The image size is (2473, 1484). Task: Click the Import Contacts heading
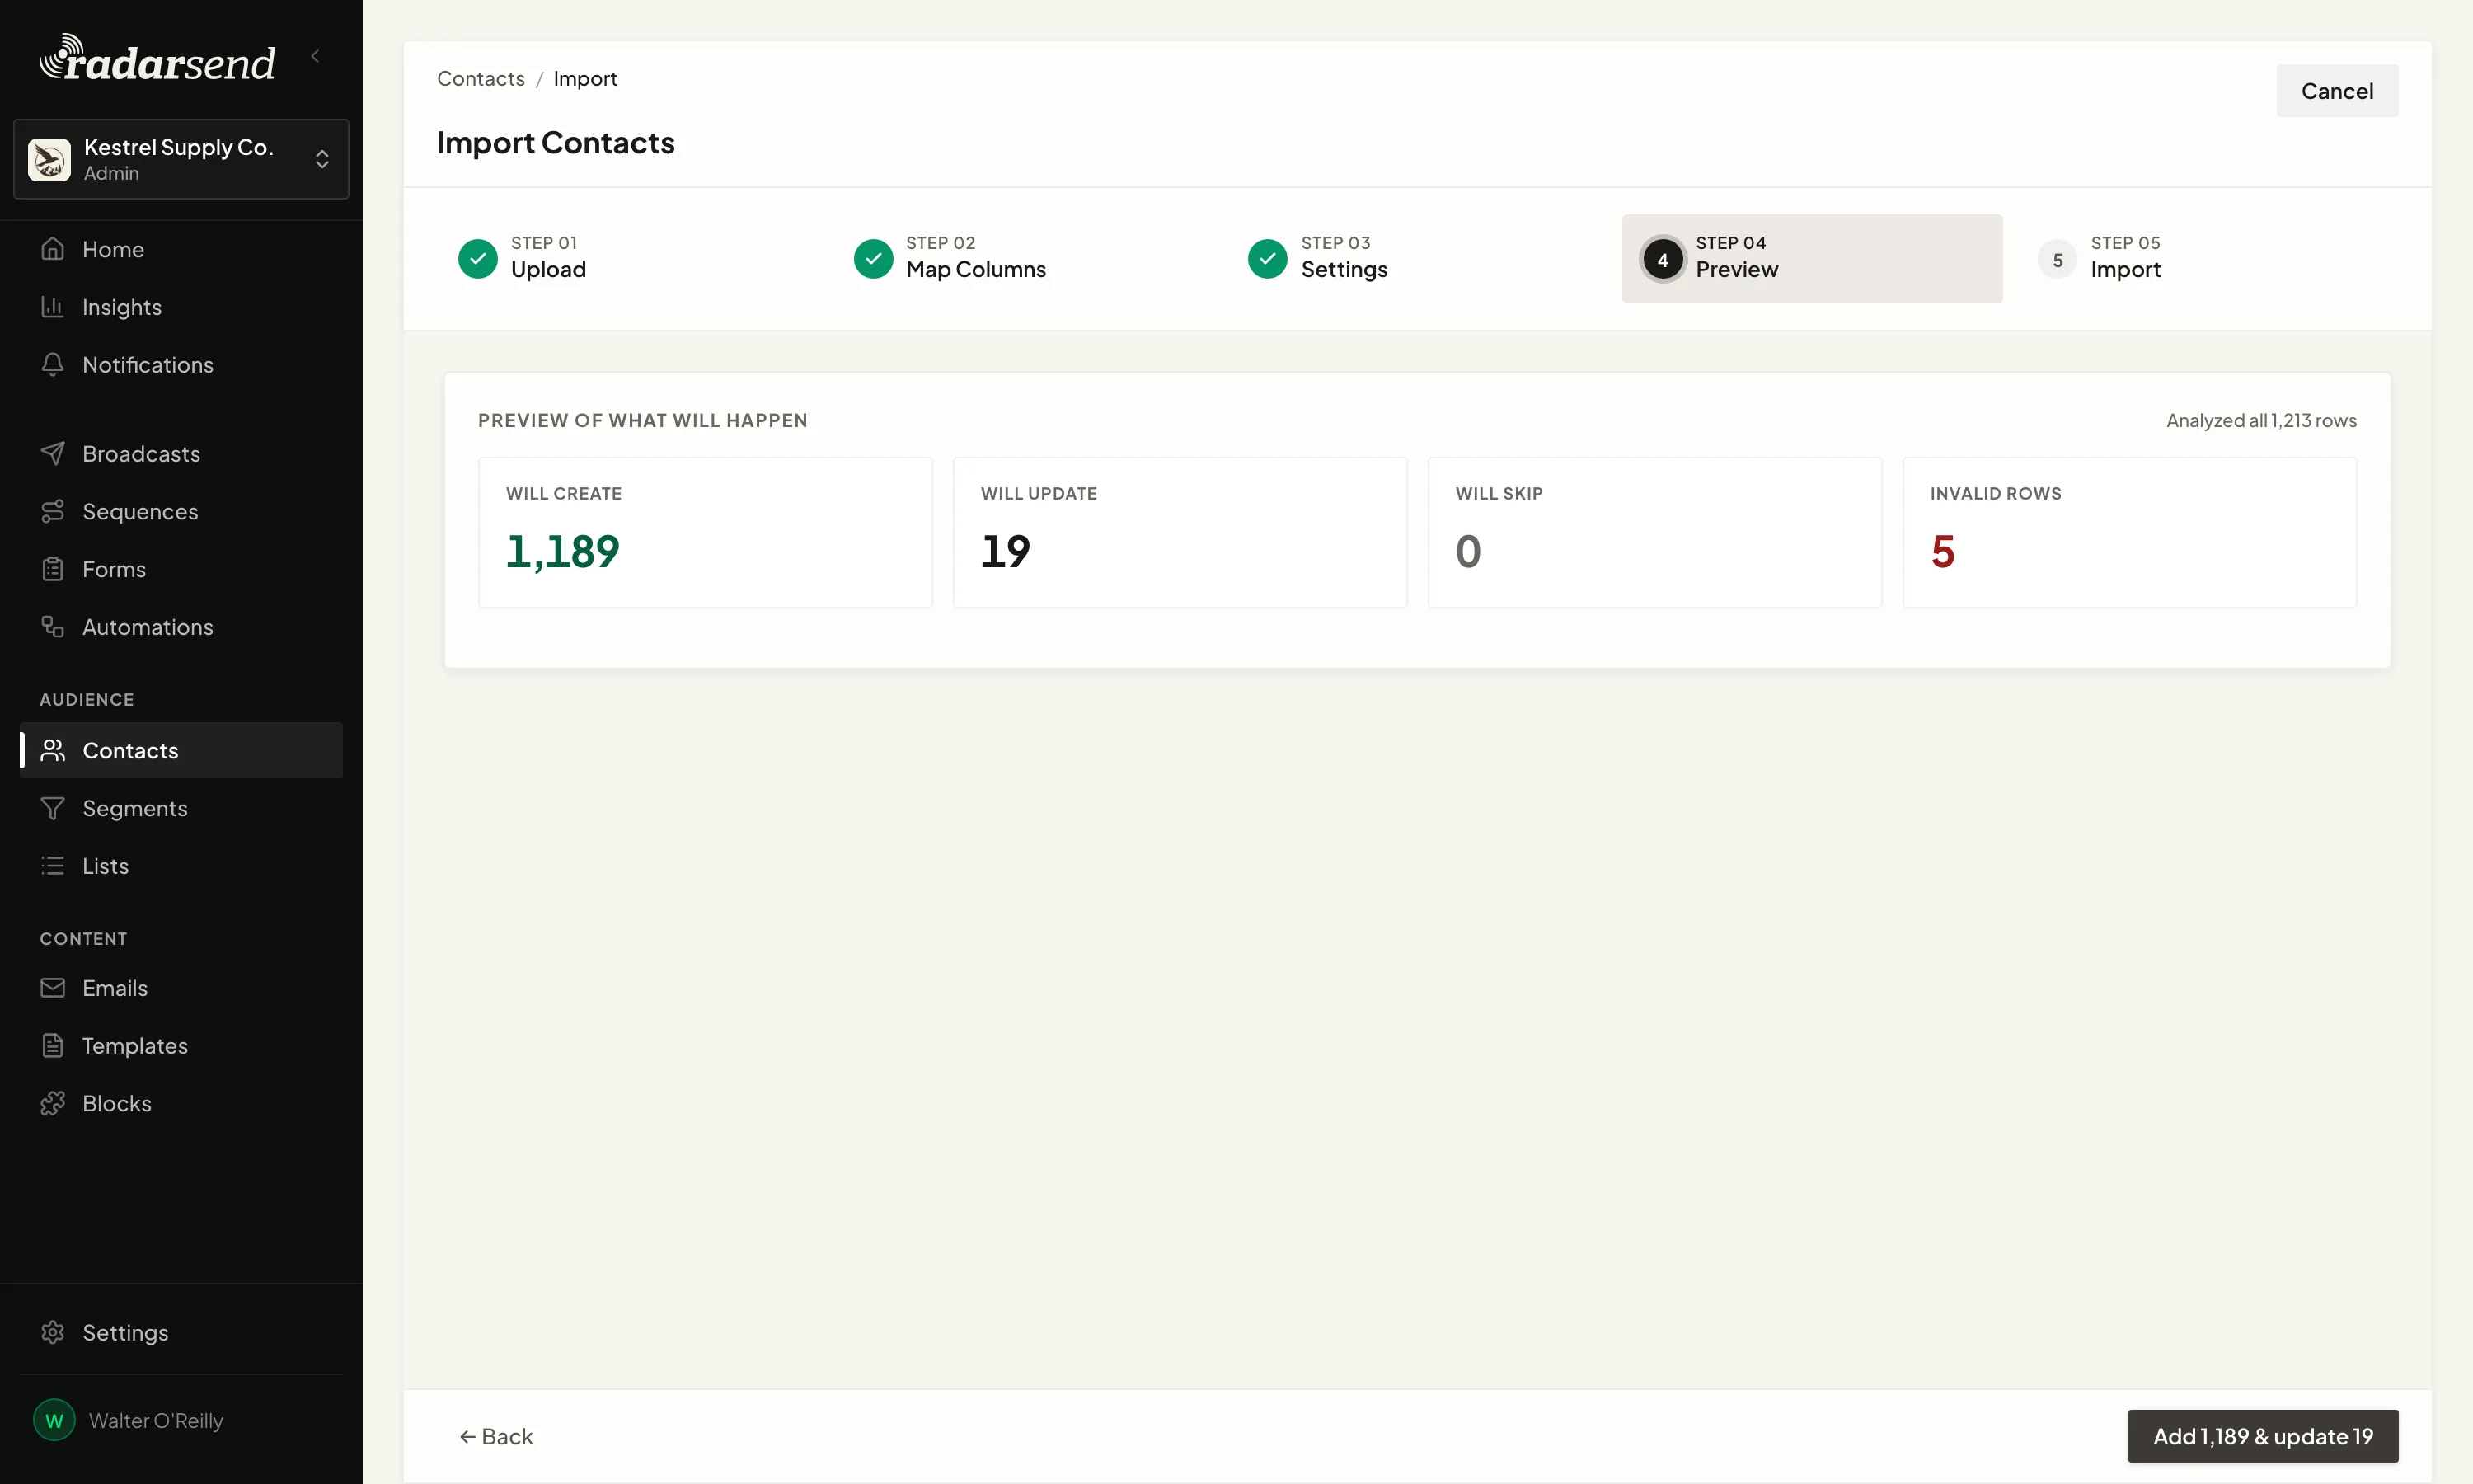click(x=556, y=143)
